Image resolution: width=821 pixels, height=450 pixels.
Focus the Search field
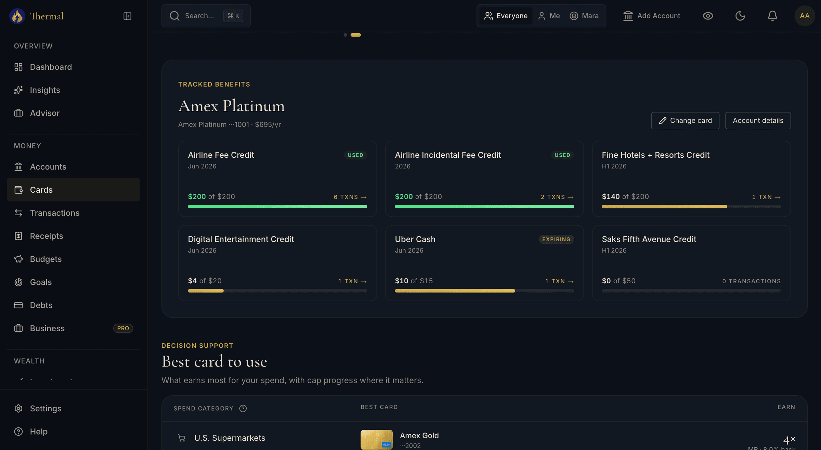point(206,16)
